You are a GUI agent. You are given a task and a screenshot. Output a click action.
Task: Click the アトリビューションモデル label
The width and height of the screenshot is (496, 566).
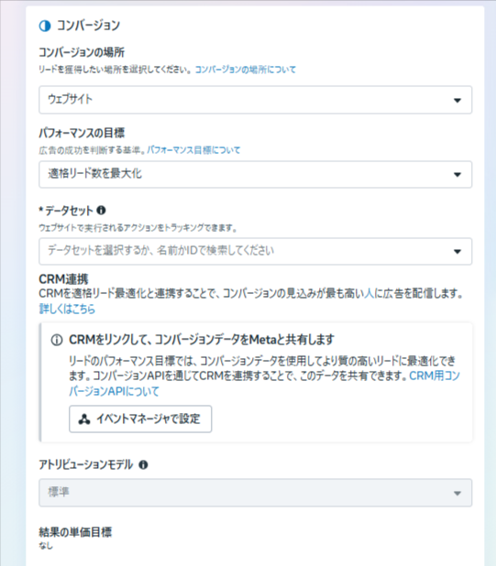(86, 465)
